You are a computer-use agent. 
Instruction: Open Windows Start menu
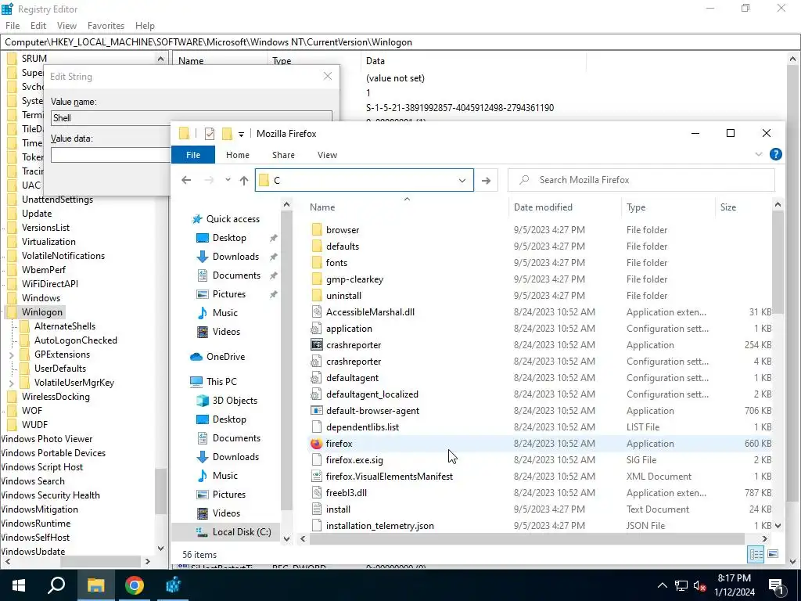point(19,585)
